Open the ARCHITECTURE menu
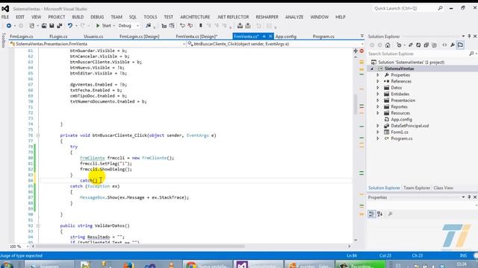478x268 pixels. pos(195,17)
